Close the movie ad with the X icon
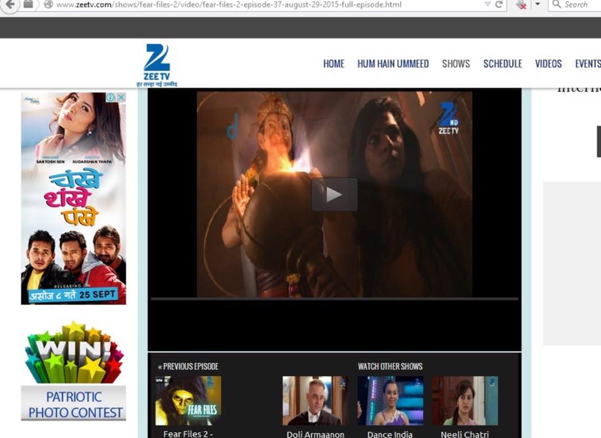The width and height of the screenshot is (601, 438). tap(121, 98)
